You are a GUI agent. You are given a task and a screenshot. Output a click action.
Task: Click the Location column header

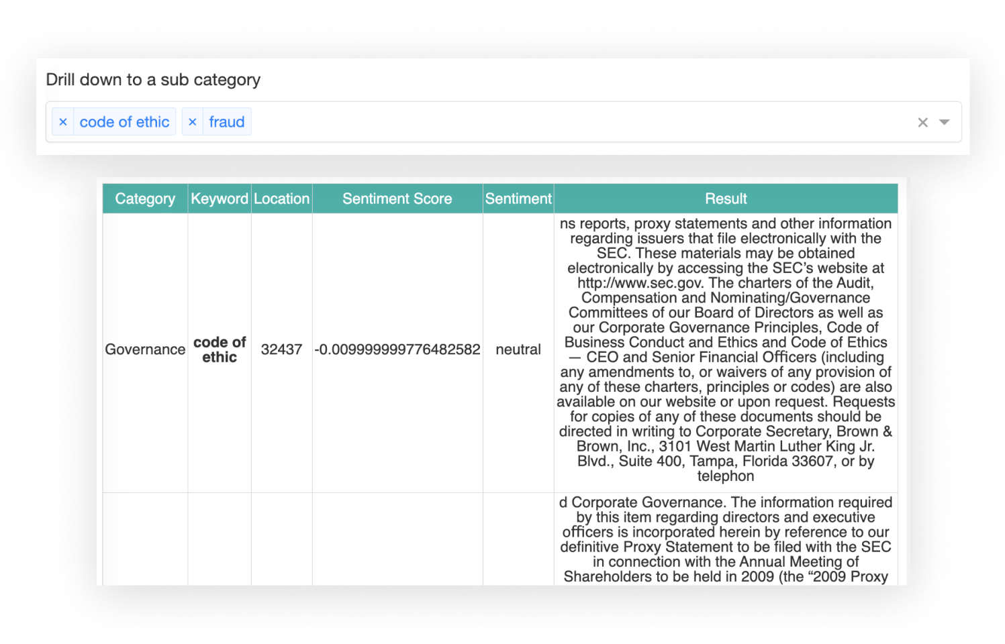[282, 199]
